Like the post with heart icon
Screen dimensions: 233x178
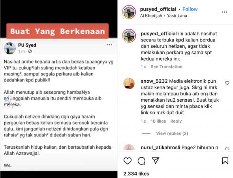[x=128, y=161]
